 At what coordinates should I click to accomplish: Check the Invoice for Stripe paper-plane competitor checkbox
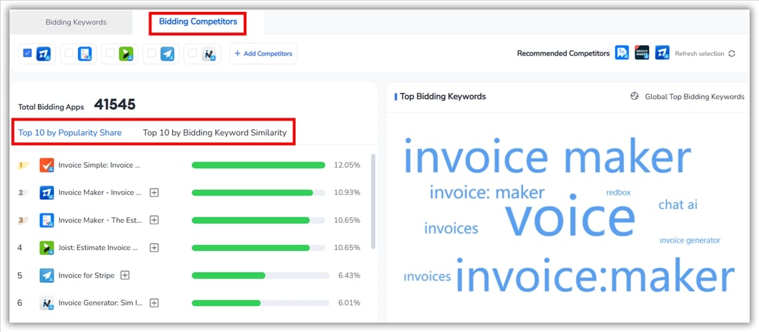[x=151, y=53]
